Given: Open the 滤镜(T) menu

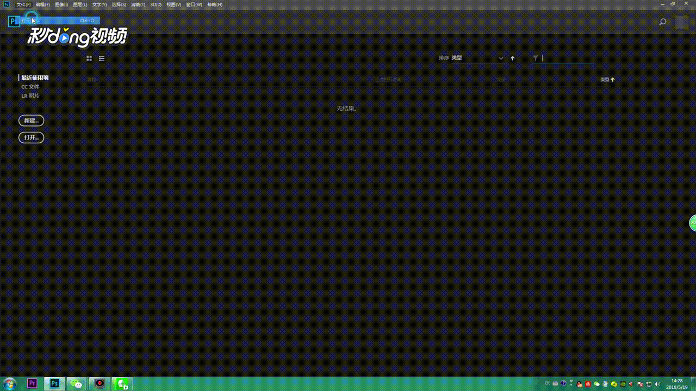Looking at the screenshot, I should tap(138, 4).
